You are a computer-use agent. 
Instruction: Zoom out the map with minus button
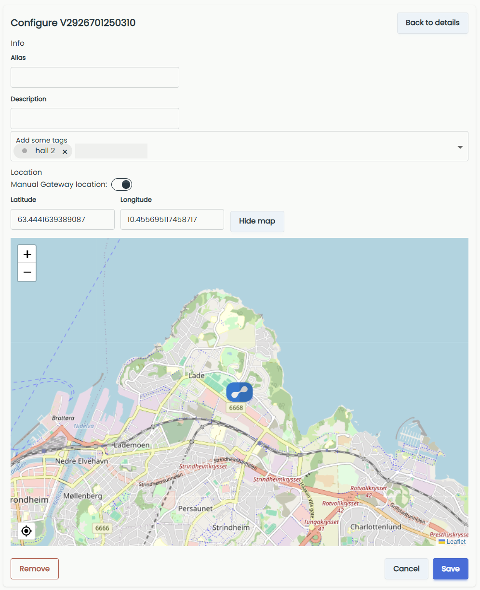27,273
